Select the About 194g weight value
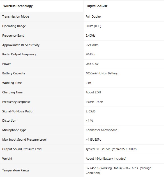 [x=106, y=159]
